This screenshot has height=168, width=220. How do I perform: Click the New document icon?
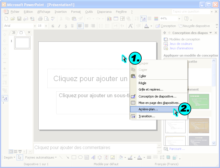pos(6,18)
